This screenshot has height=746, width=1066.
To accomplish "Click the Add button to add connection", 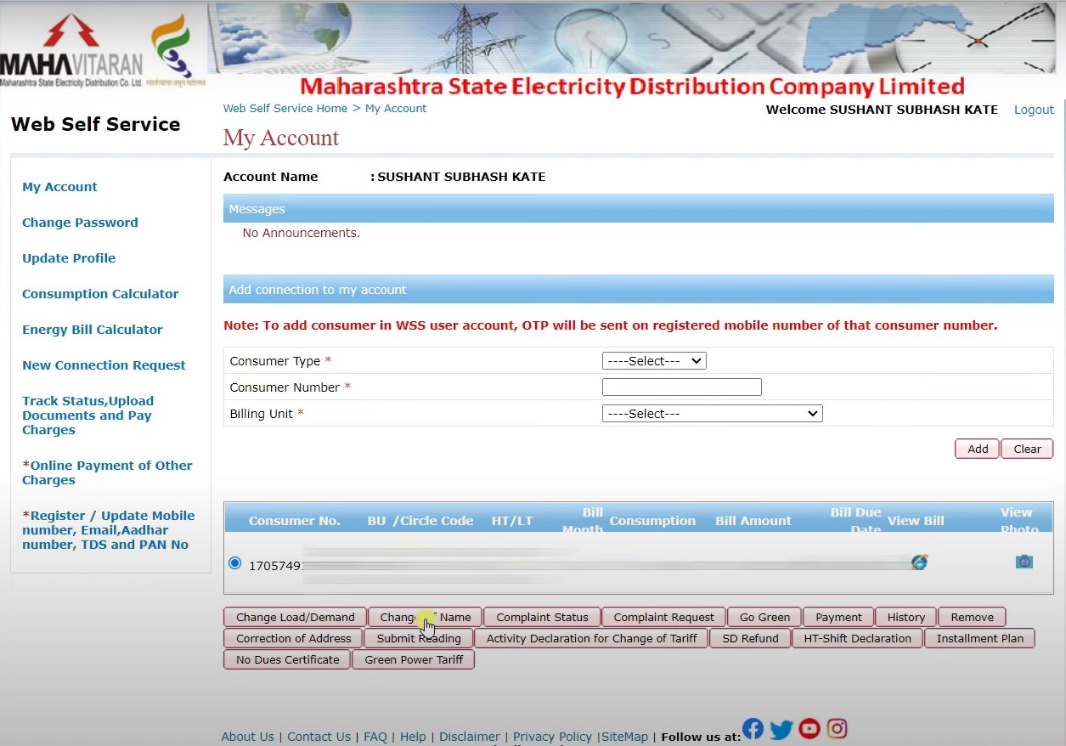I will click(x=976, y=449).
